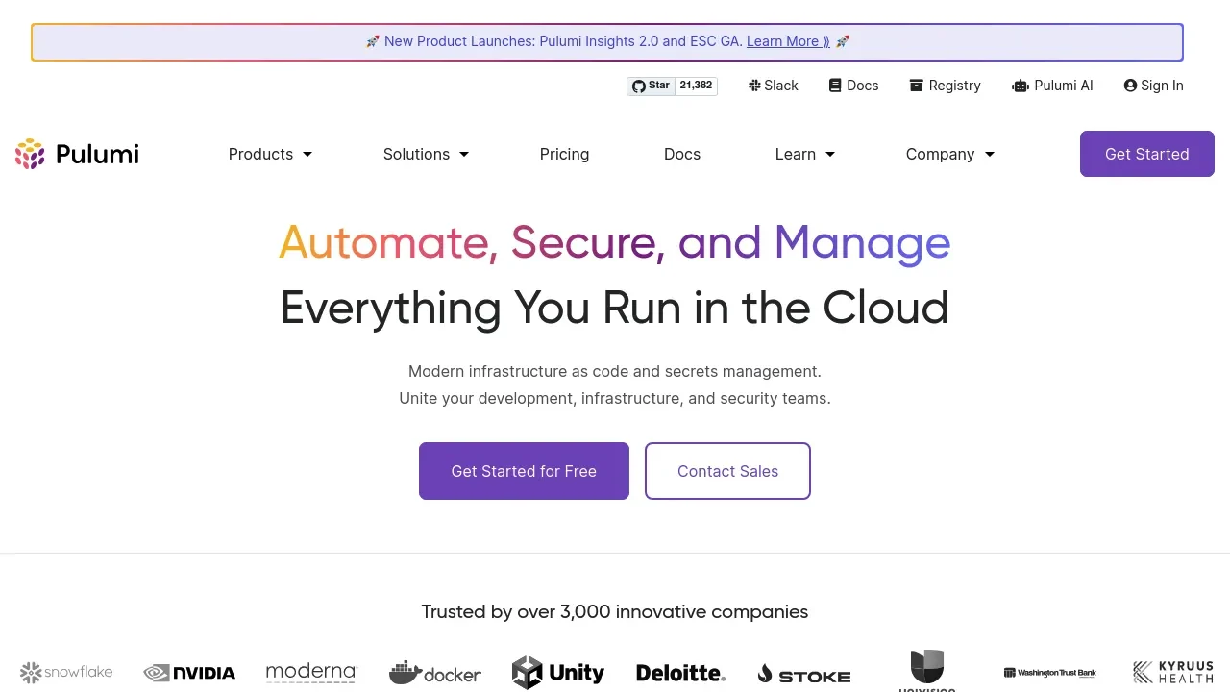Click the Get Started button in header
This screenshot has width=1230, height=692.
click(1147, 154)
